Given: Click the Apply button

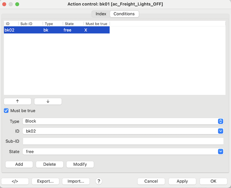Looking at the screenshot, I should (182, 181).
